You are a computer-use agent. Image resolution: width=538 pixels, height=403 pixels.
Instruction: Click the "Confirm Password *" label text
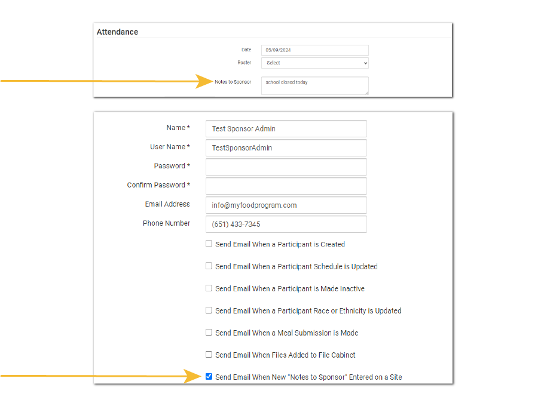(x=158, y=185)
